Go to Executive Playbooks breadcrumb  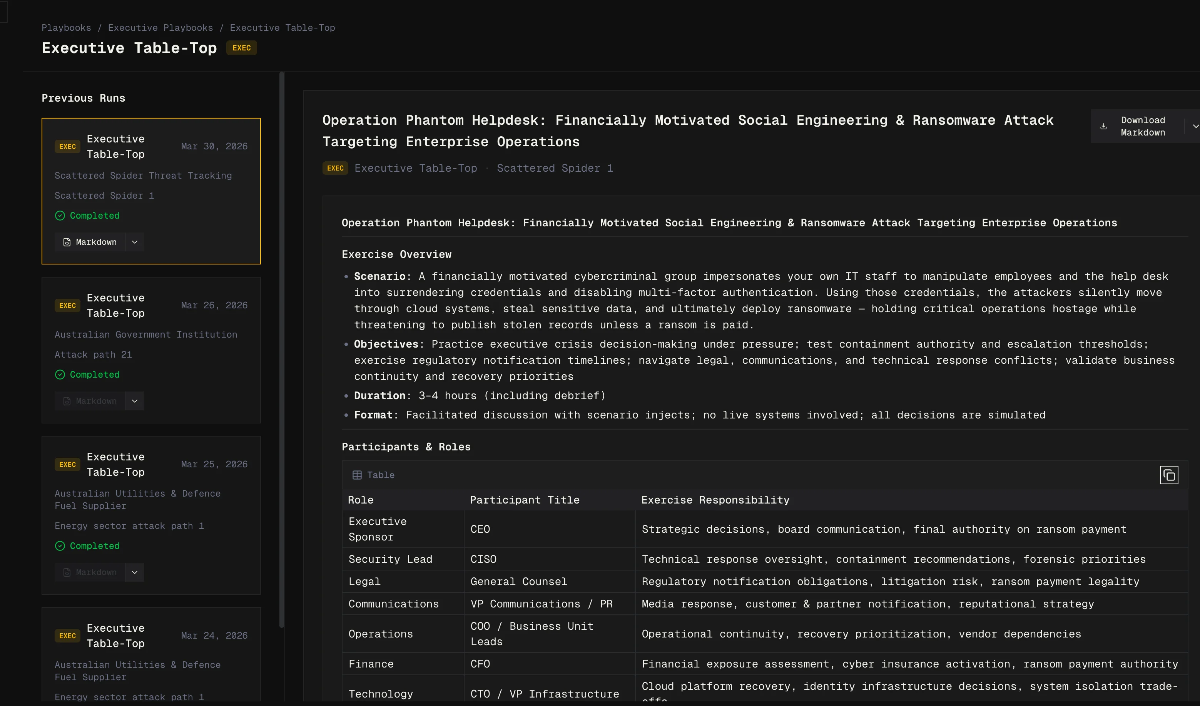pos(160,28)
